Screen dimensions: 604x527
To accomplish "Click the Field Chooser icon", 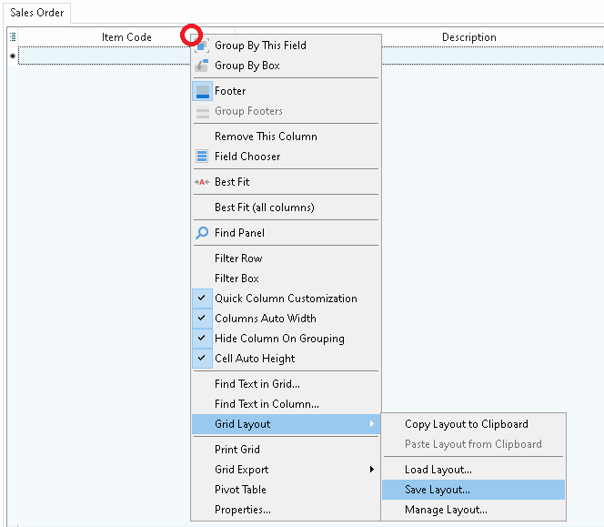I will point(202,157).
